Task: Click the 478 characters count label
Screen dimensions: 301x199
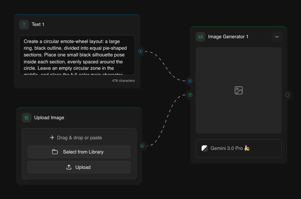Action: point(123,81)
